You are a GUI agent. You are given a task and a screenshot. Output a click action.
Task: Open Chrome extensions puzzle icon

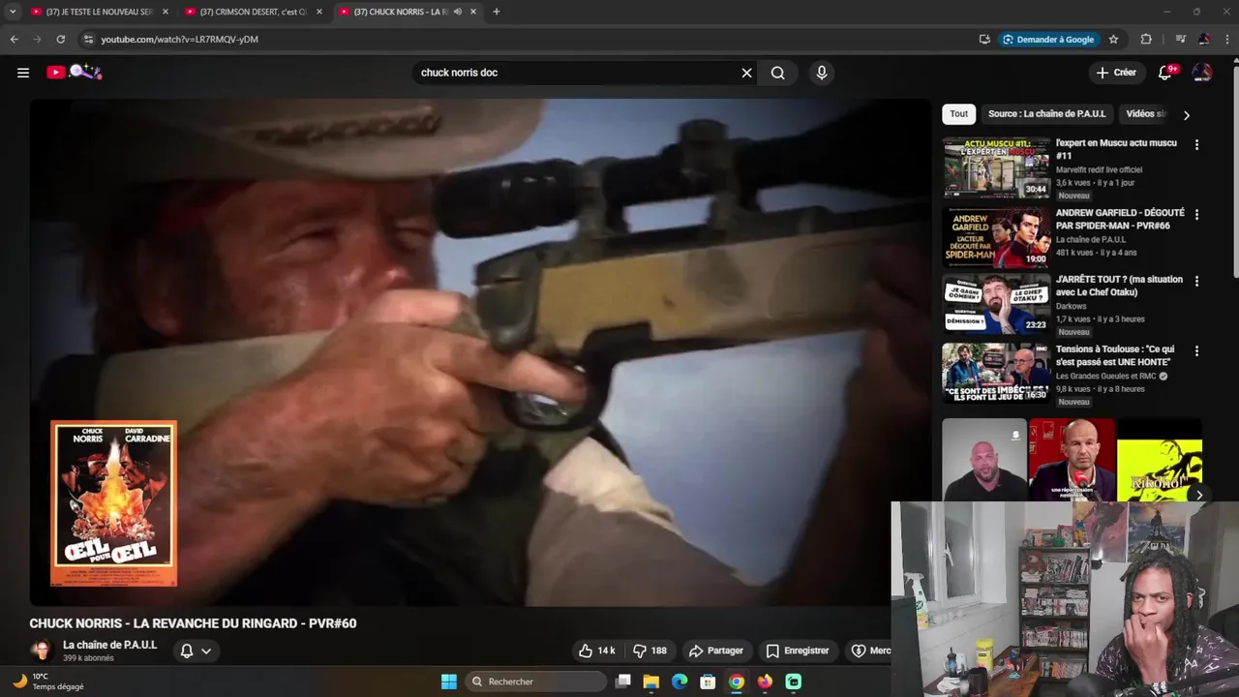[1146, 40]
